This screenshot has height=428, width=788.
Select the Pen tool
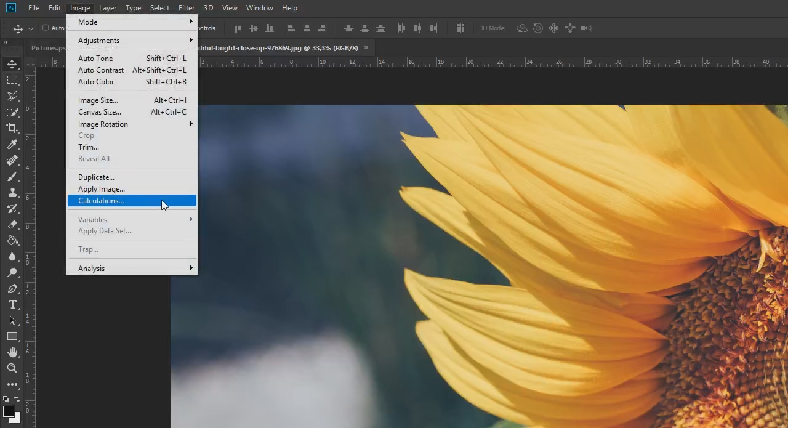(12, 288)
